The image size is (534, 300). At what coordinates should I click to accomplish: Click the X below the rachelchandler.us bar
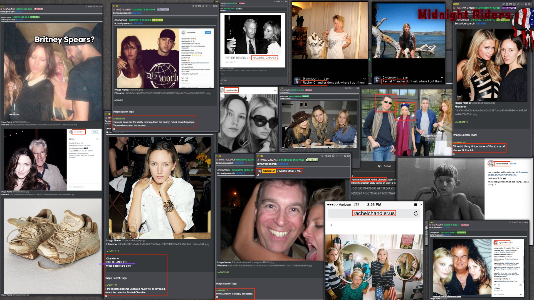click(x=331, y=225)
